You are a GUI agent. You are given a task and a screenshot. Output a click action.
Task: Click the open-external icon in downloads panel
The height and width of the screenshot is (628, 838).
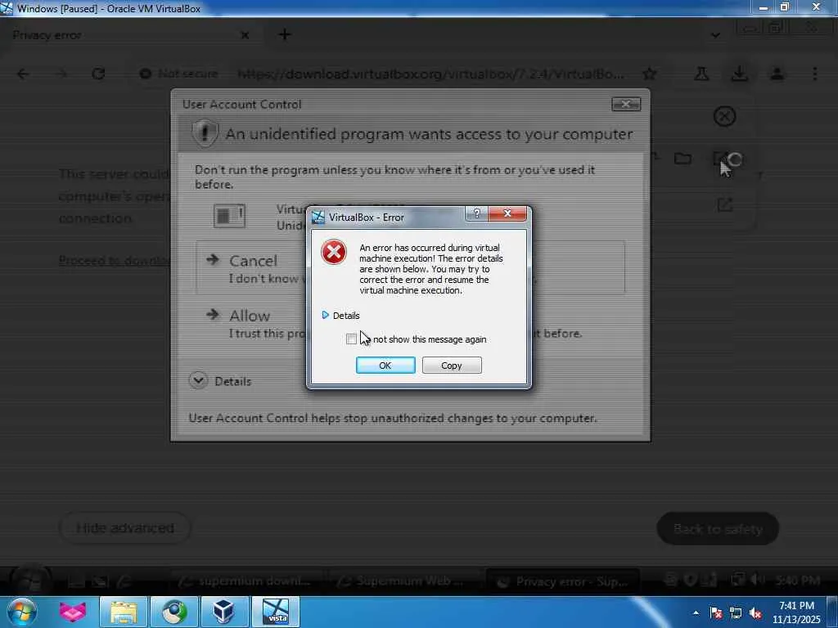pyautogui.click(x=725, y=204)
